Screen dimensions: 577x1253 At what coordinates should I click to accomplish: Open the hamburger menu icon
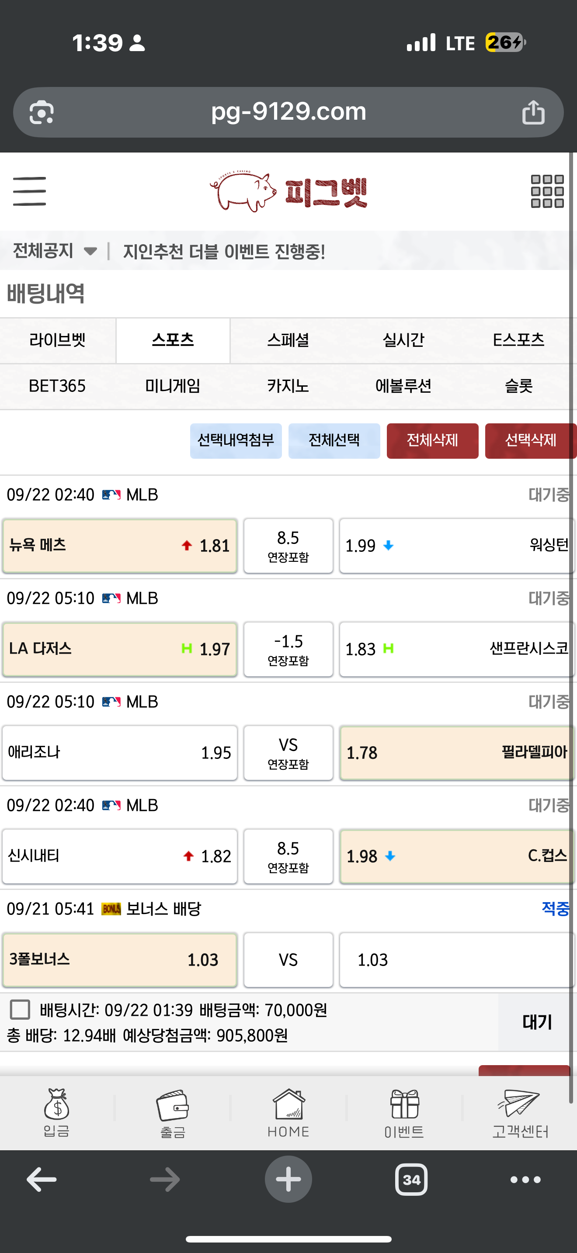(29, 191)
